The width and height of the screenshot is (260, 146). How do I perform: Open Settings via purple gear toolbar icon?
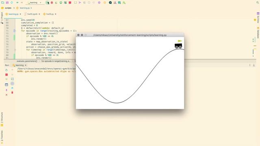pos(99,3)
